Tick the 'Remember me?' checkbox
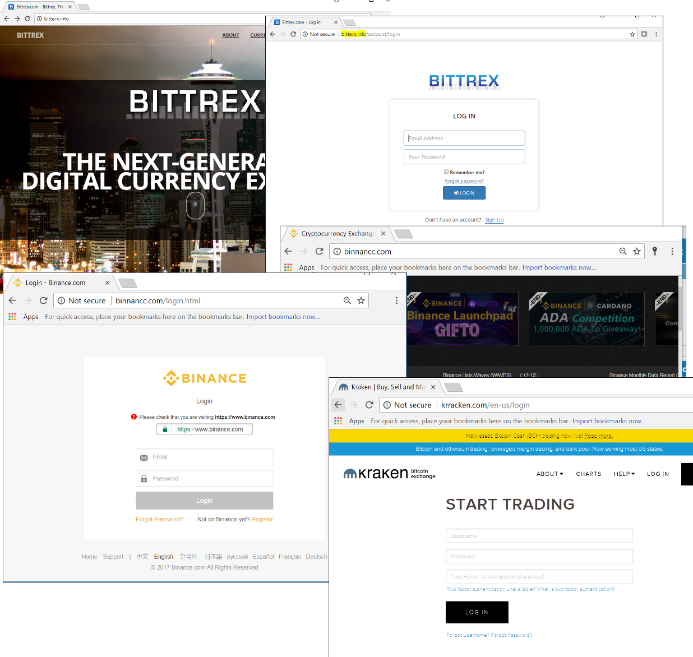This screenshot has height=657, width=693. point(446,172)
